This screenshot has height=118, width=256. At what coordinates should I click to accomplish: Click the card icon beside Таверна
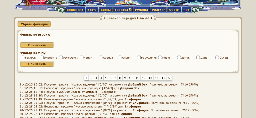click(x=130, y=9)
